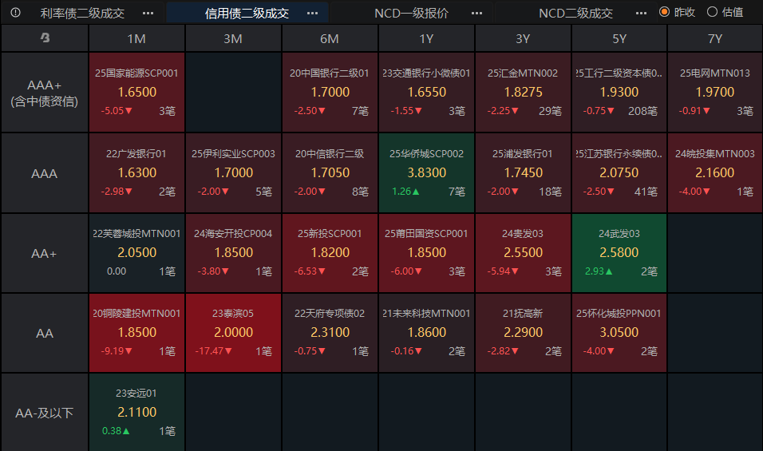Open the 25国家能源SCP001 cell
This screenshot has width=763, height=451.
click(136, 93)
